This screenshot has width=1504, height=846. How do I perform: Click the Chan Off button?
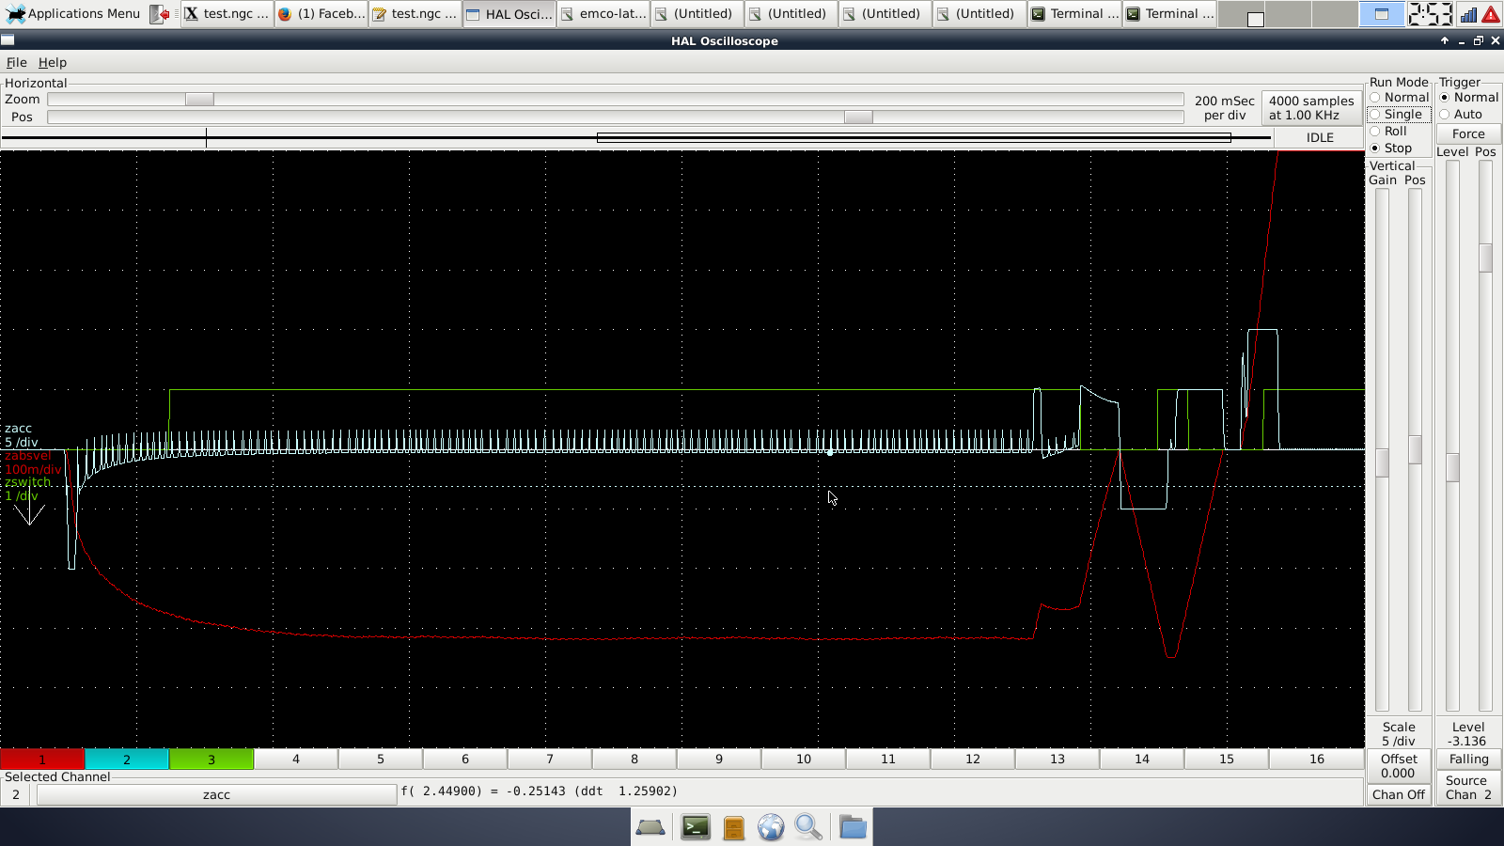1399,794
